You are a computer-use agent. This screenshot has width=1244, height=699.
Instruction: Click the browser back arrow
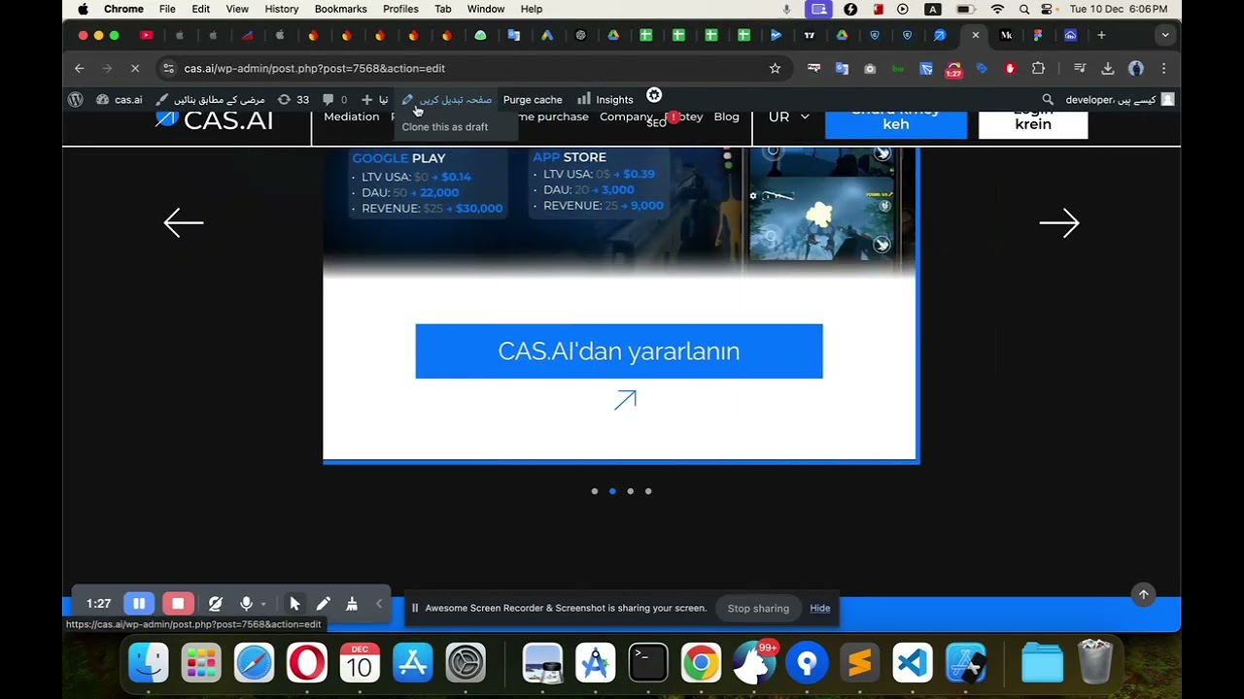80,68
